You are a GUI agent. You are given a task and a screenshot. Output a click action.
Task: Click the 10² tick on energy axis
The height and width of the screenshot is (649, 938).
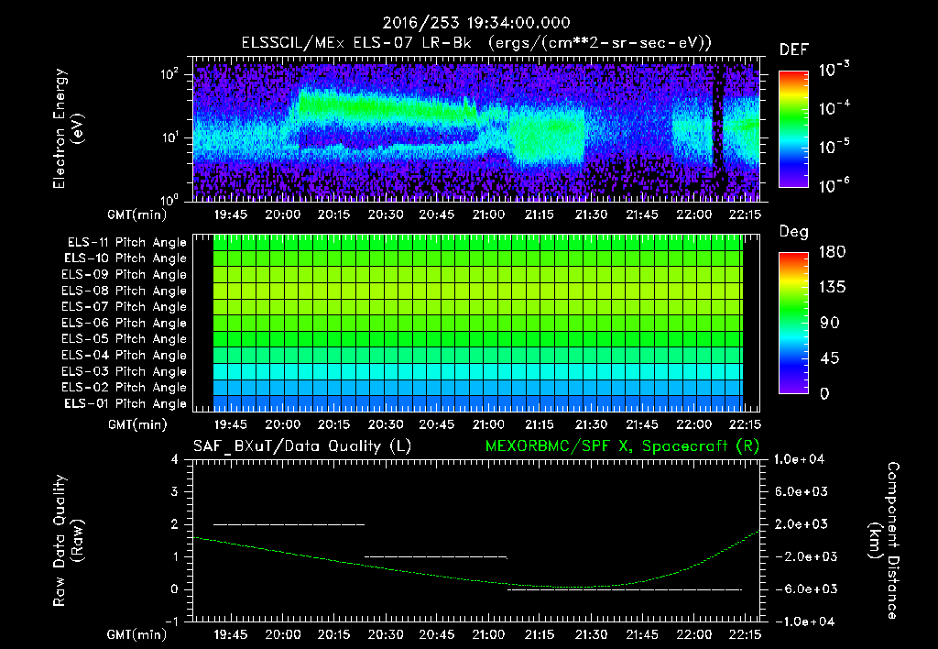coord(169,74)
